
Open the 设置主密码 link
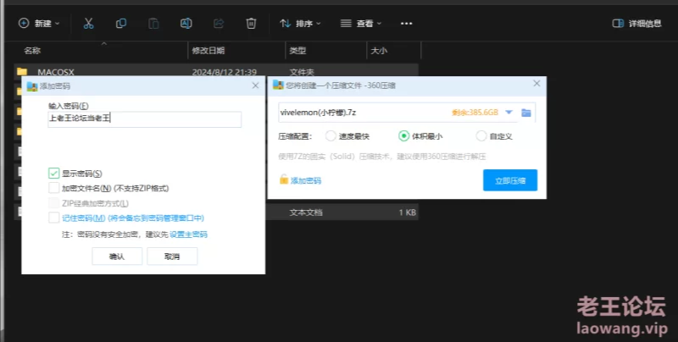pyautogui.click(x=188, y=234)
